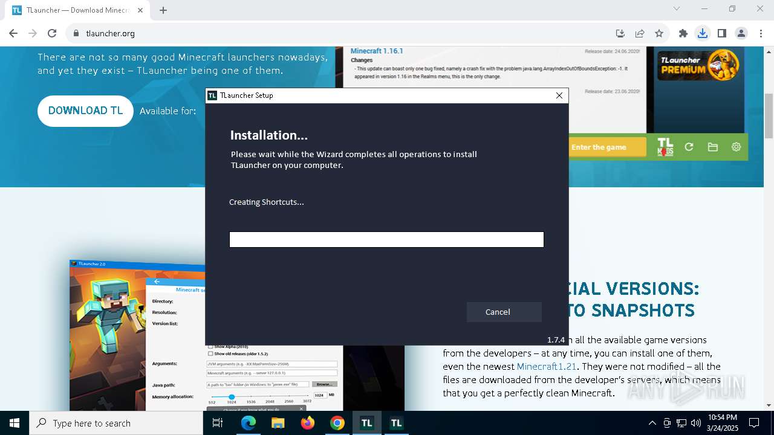
Task: Open Chrome downloads icon
Action: [x=703, y=33]
